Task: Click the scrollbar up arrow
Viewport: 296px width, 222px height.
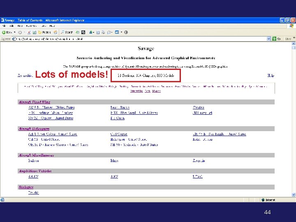Action: 294,44
